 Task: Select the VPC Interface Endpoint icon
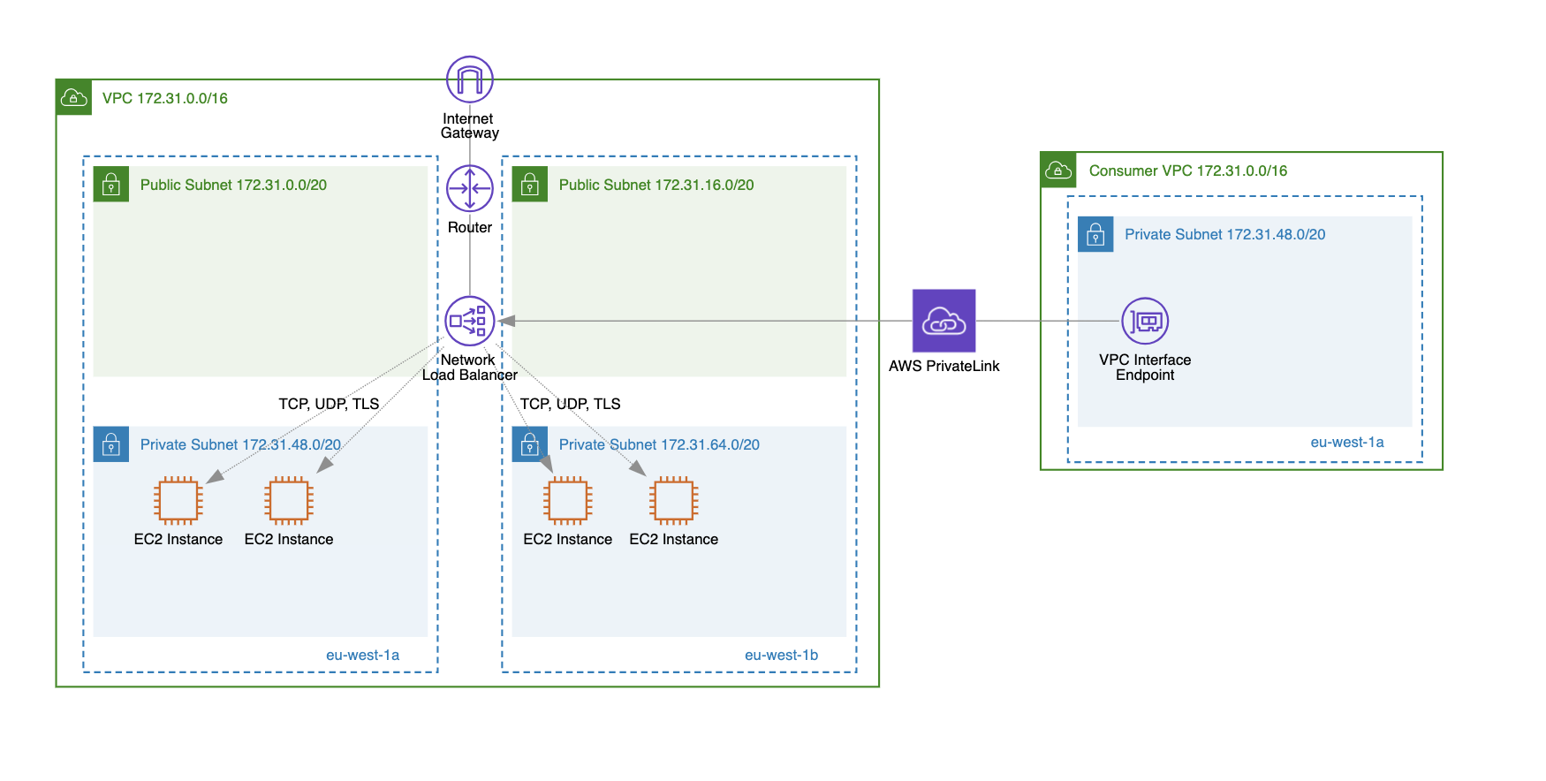(x=1145, y=321)
